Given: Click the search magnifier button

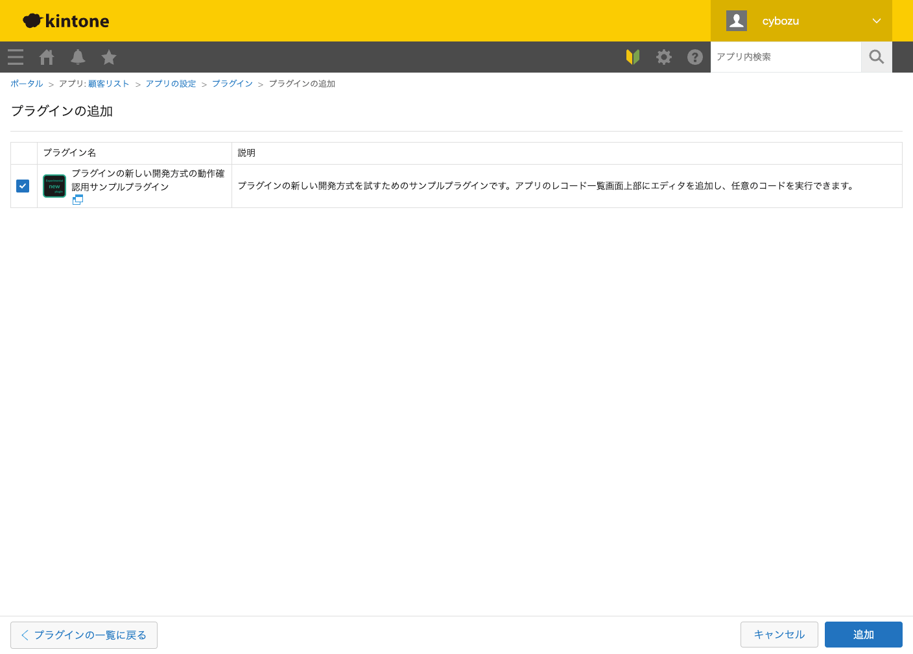Looking at the screenshot, I should 877,57.
